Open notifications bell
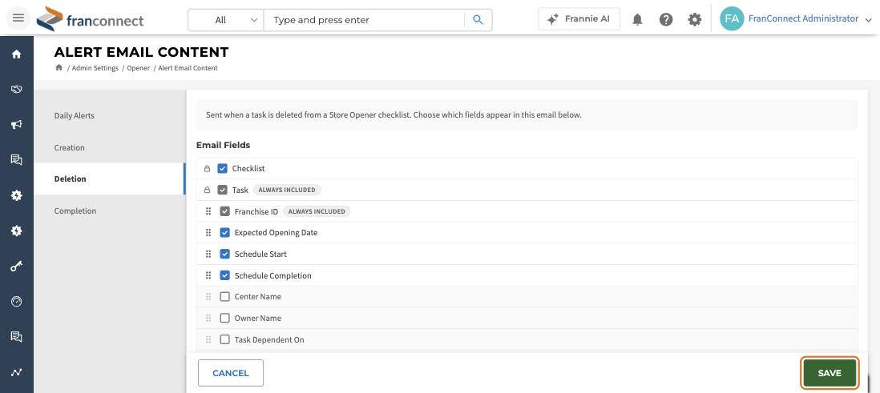Viewport: 880px width, 393px height. pyautogui.click(x=637, y=20)
